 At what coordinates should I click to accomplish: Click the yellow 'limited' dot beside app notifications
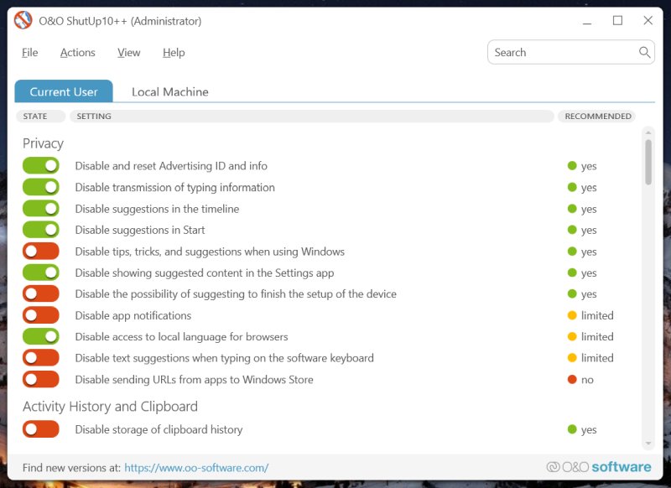571,315
